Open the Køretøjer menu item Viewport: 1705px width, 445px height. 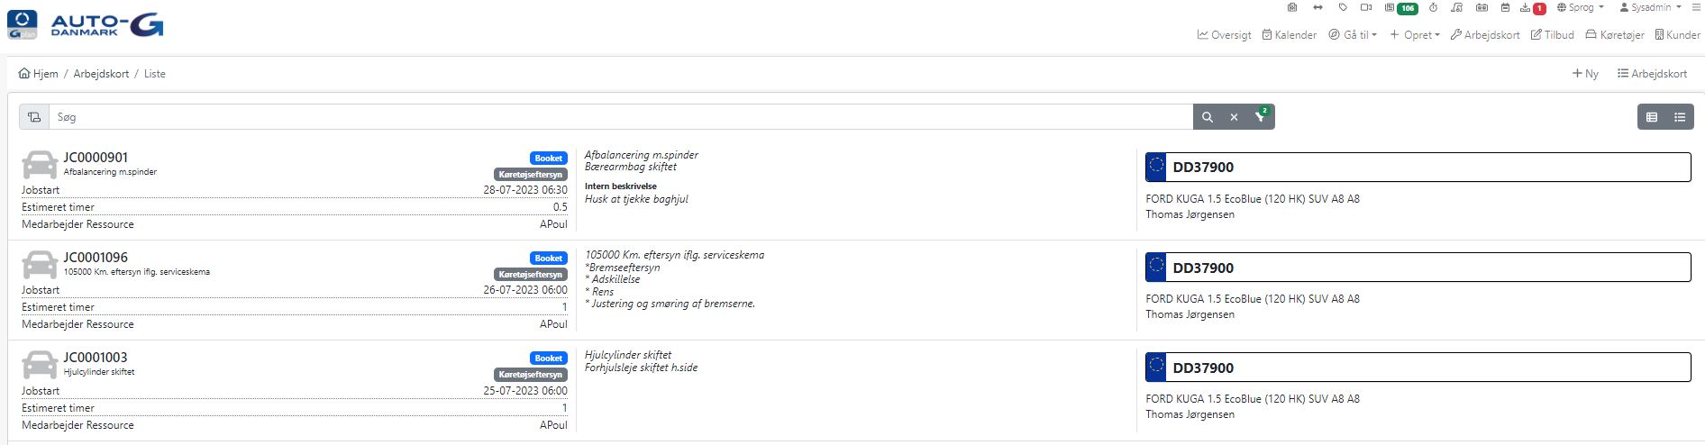1615,35
